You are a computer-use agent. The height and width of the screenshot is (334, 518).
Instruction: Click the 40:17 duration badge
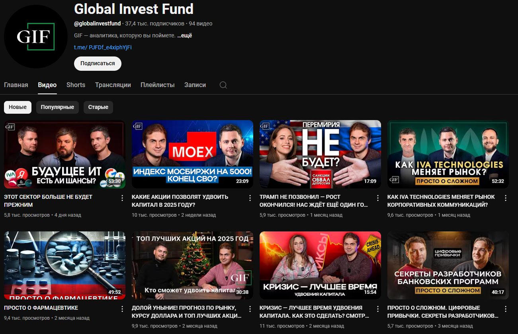click(498, 292)
